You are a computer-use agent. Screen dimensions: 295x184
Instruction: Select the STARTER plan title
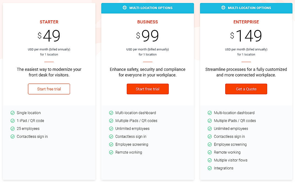pyautogui.click(x=49, y=22)
